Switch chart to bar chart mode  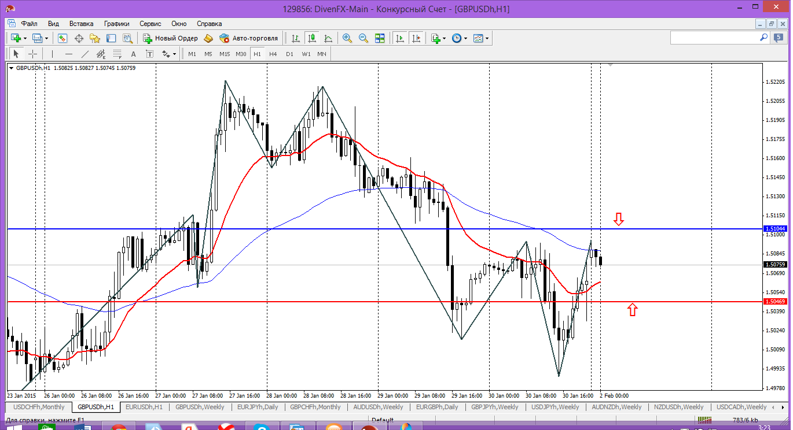tap(296, 38)
